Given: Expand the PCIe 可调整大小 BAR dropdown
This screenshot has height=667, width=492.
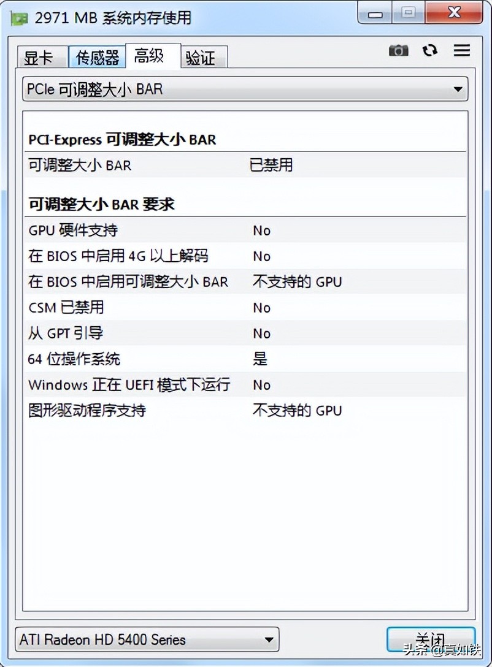Looking at the screenshot, I should [245, 90].
